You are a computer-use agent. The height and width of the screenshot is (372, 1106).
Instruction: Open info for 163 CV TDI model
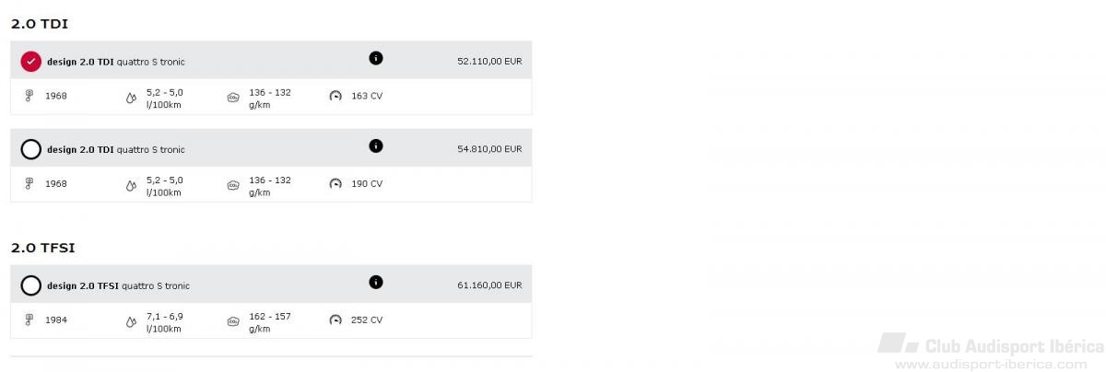(x=375, y=58)
